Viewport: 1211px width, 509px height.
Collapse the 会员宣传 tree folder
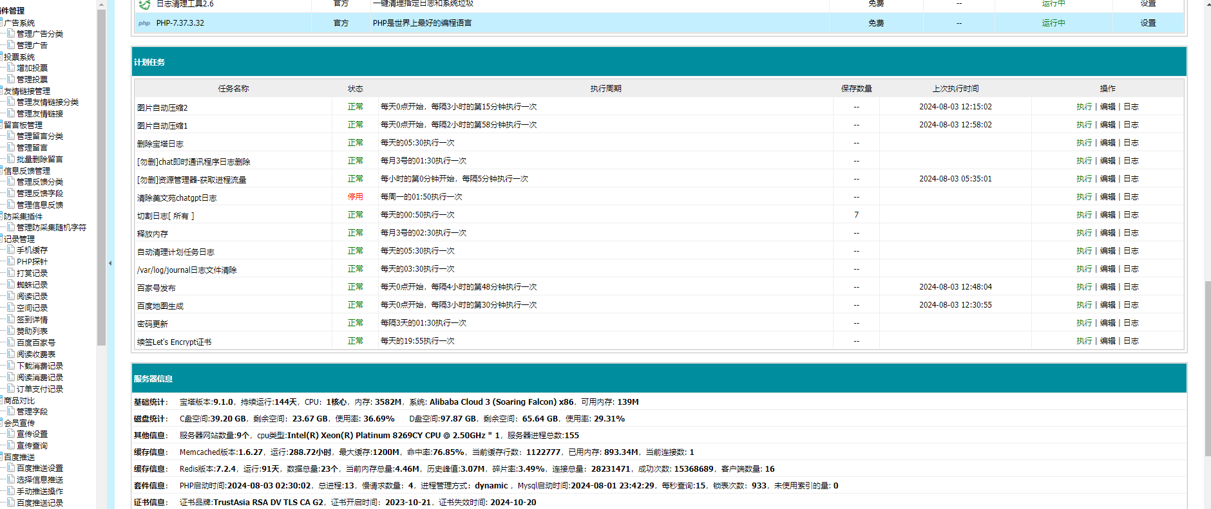pos(1,422)
